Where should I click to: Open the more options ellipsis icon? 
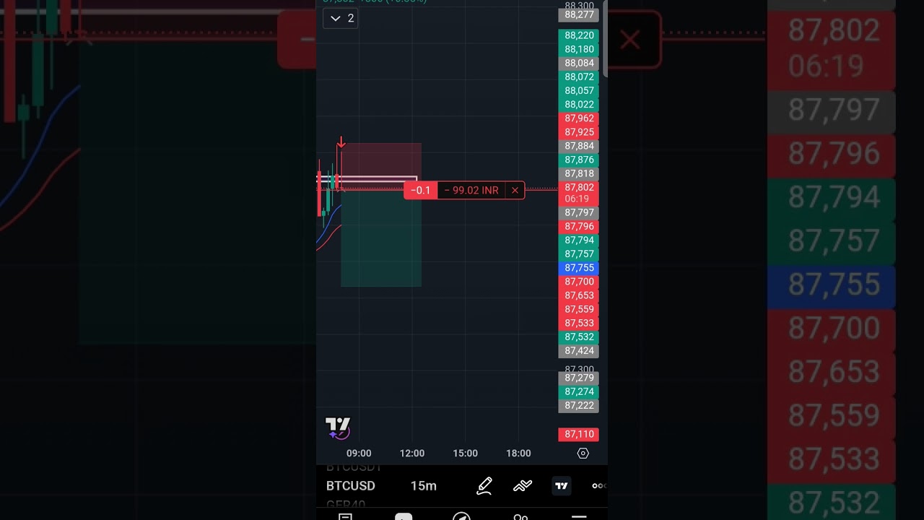[x=599, y=486]
